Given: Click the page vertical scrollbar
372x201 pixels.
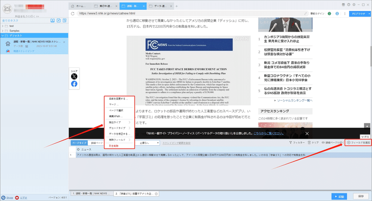Looking at the screenshot, I should coord(371,56).
